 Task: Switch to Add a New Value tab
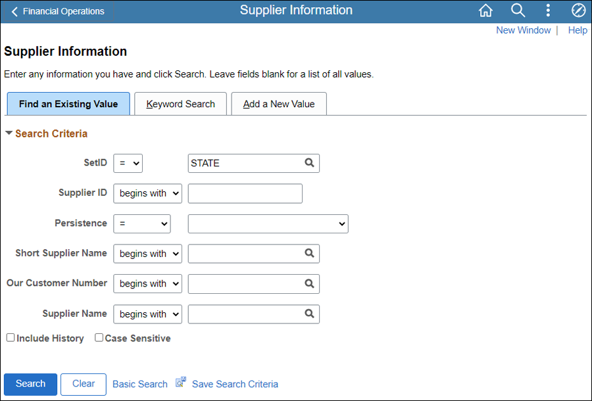pyautogui.click(x=279, y=104)
